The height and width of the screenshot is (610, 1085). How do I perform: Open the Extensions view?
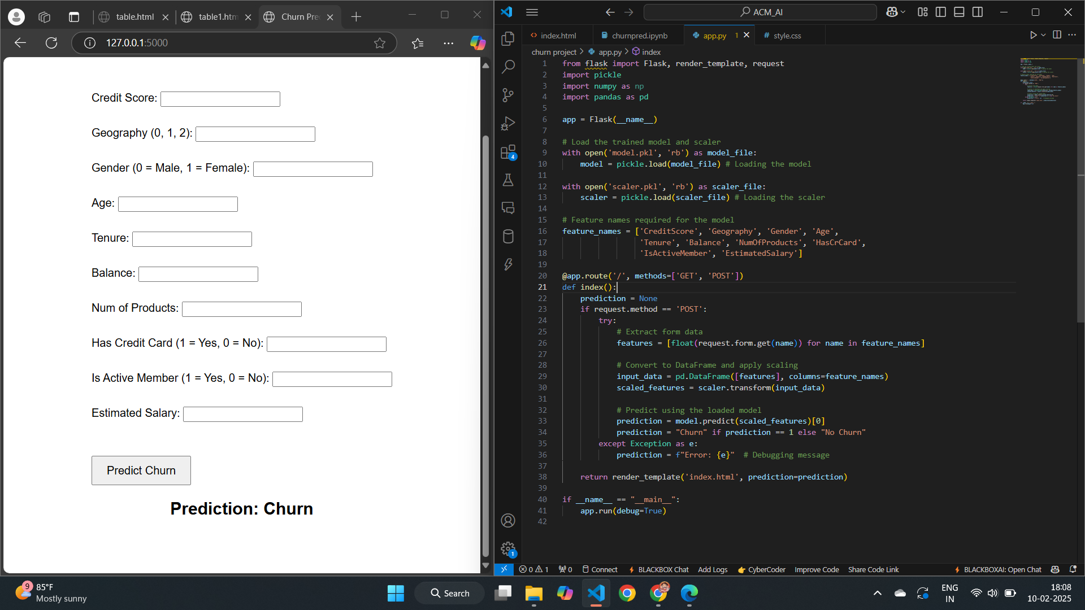pos(507,152)
